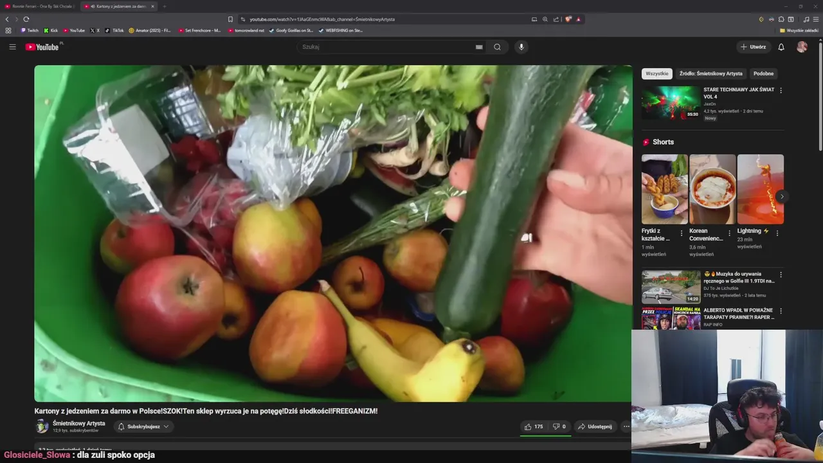Select the Źródło: Śmietnikowy Artysta chip

coord(711,74)
